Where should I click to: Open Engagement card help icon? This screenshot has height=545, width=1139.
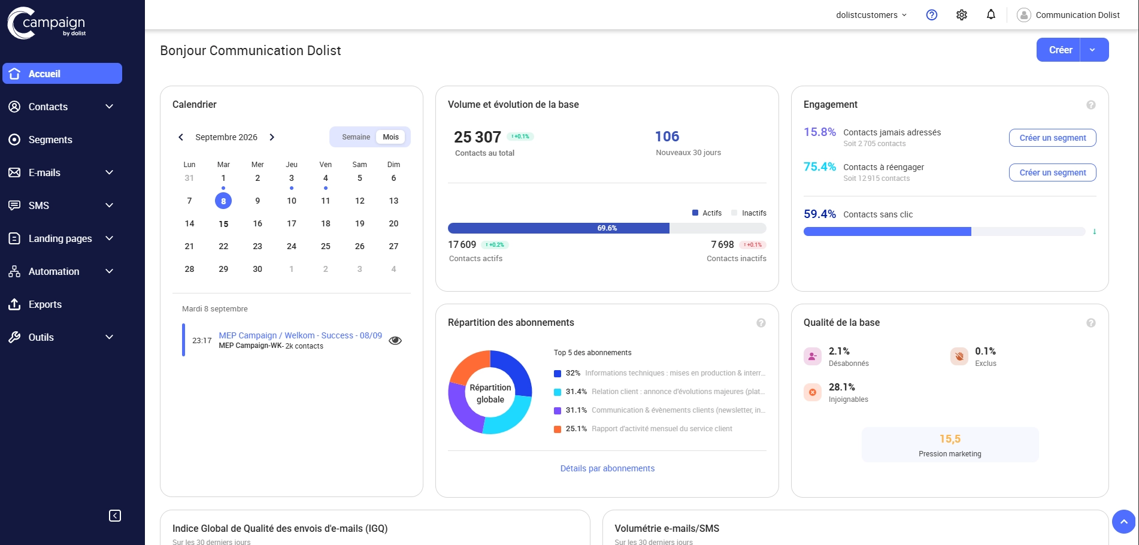[x=1091, y=105]
